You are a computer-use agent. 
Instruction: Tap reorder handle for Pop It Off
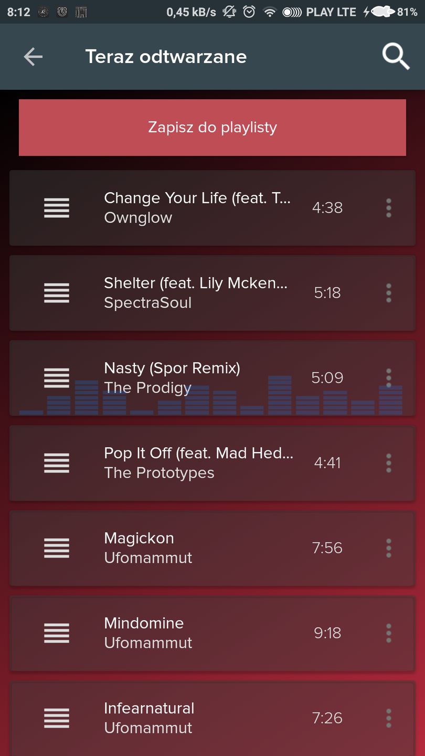point(57,463)
